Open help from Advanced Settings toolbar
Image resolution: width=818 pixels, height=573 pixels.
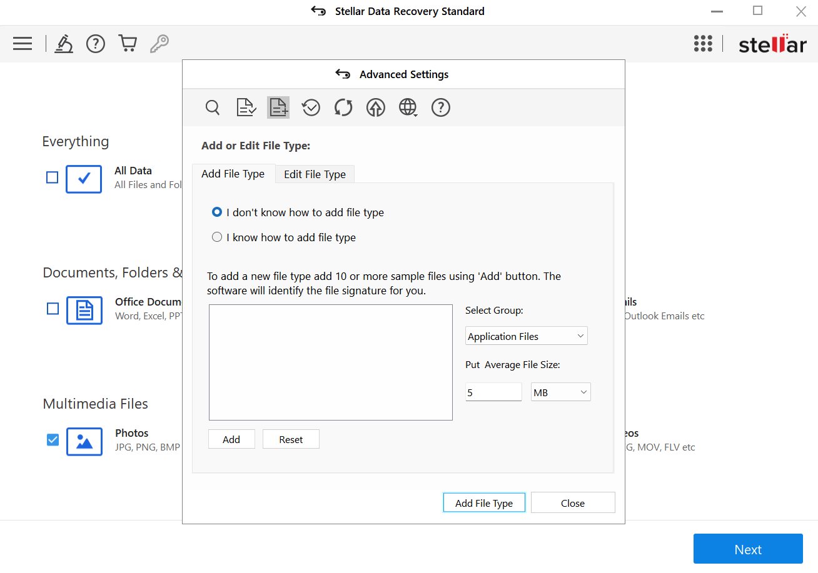click(440, 107)
